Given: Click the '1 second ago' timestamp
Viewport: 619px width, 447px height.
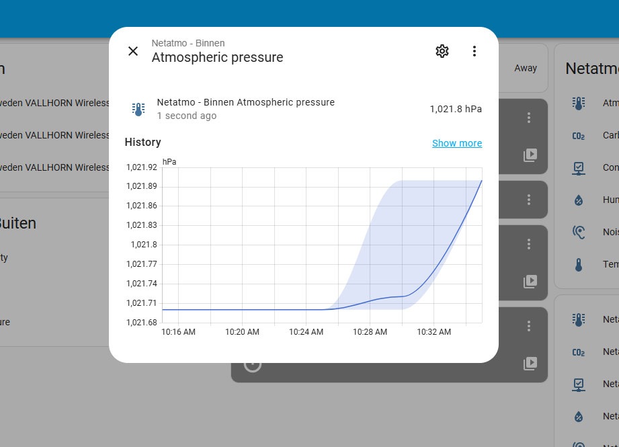Looking at the screenshot, I should coord(187,116).
